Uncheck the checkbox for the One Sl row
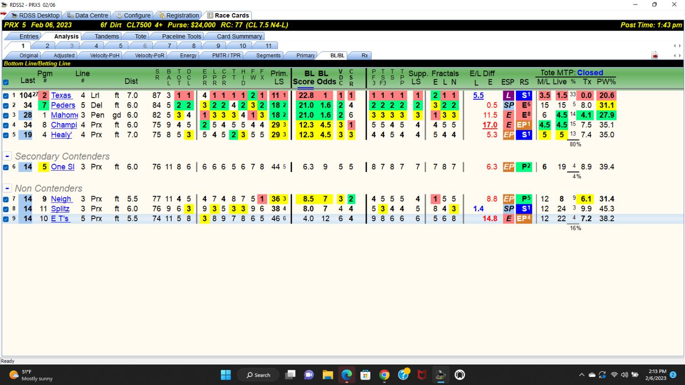This screenshot has height=385, width=685. 6,167
